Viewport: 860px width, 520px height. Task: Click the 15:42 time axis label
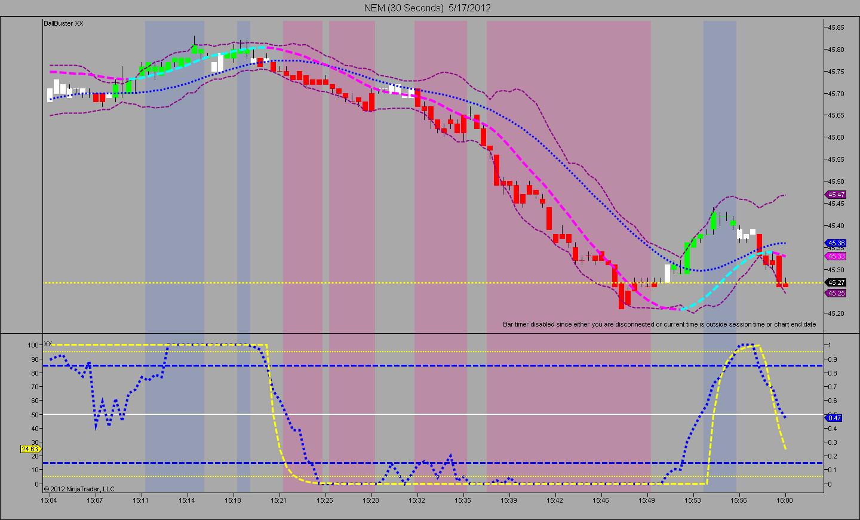(555, 500)
